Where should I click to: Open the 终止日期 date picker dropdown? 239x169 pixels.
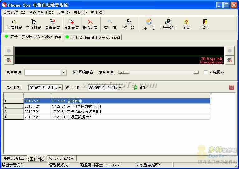[120, 88]
